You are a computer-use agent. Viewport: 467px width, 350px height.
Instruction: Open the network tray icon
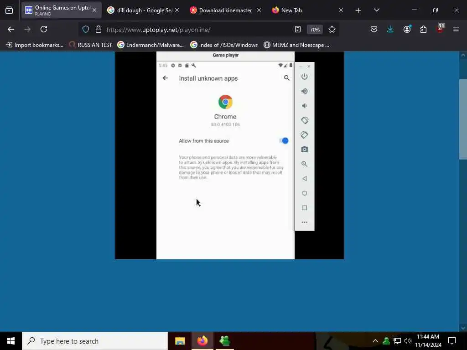click(397, 341)
